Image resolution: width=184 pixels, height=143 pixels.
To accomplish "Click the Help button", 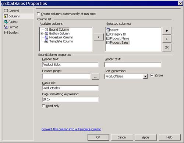I will tap(170, 137).
